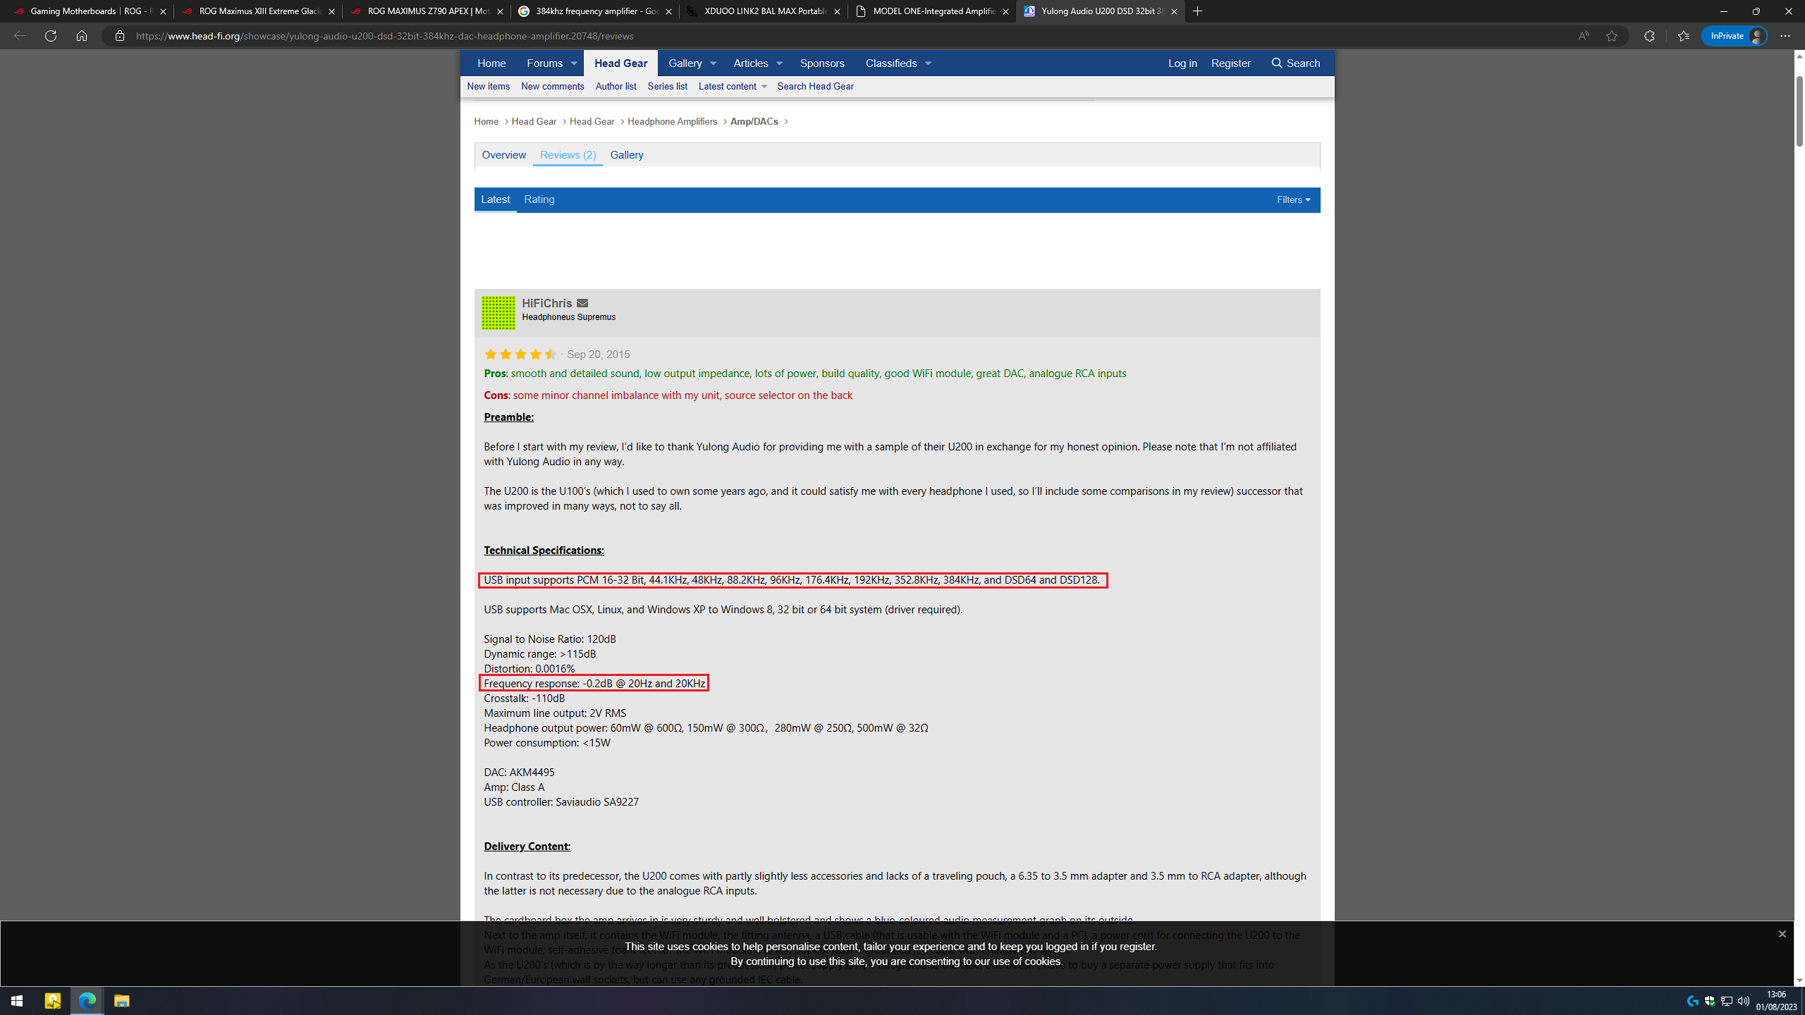Open the Forums navigation item

(544, 63)
